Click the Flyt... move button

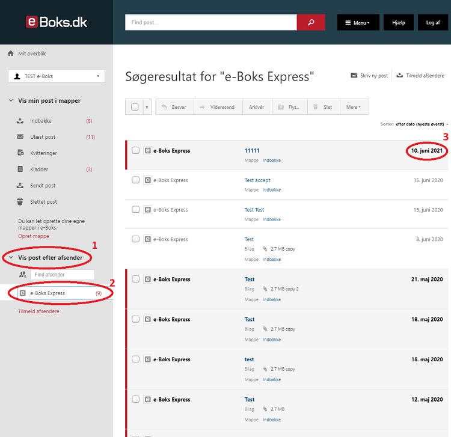pyautogui.click(x=290, y=107)
